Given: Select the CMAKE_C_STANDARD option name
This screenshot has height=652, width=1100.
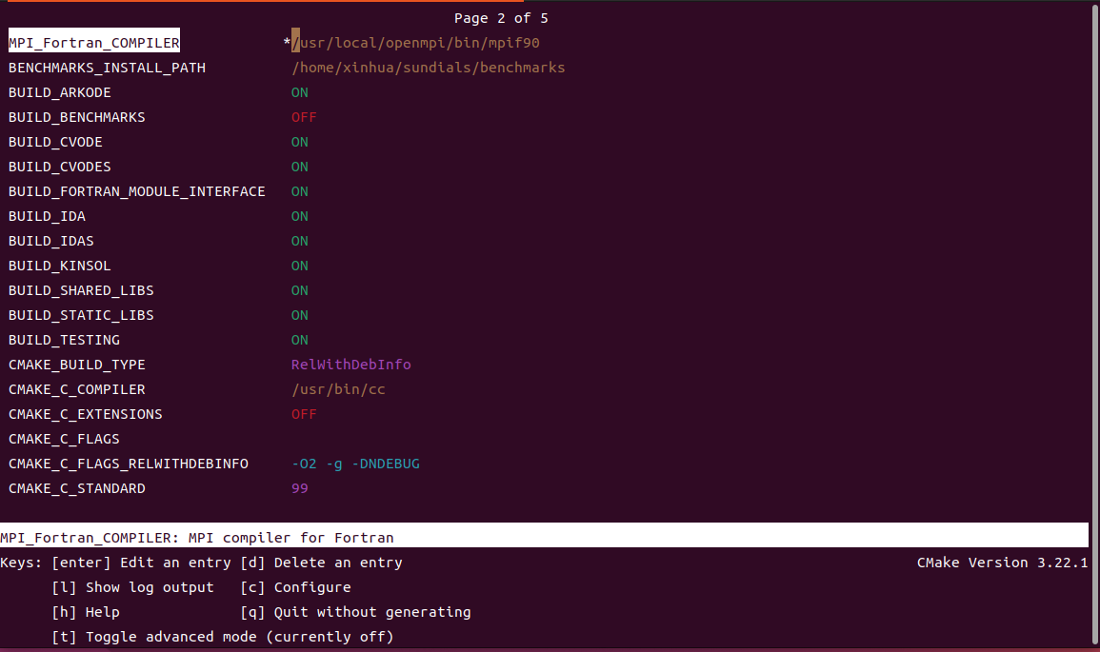Looking at the screenshot, I should click(76, 488).
